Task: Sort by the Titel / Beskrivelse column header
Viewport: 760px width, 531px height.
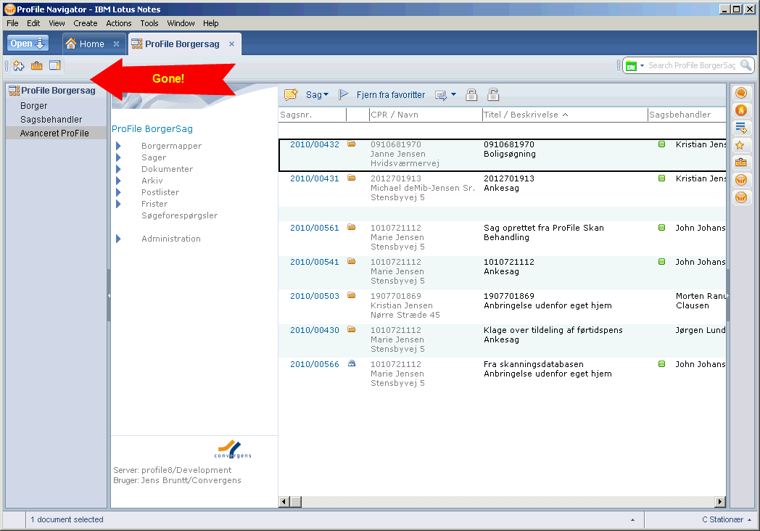Action: pyautogui.click(x=565, y=115)
